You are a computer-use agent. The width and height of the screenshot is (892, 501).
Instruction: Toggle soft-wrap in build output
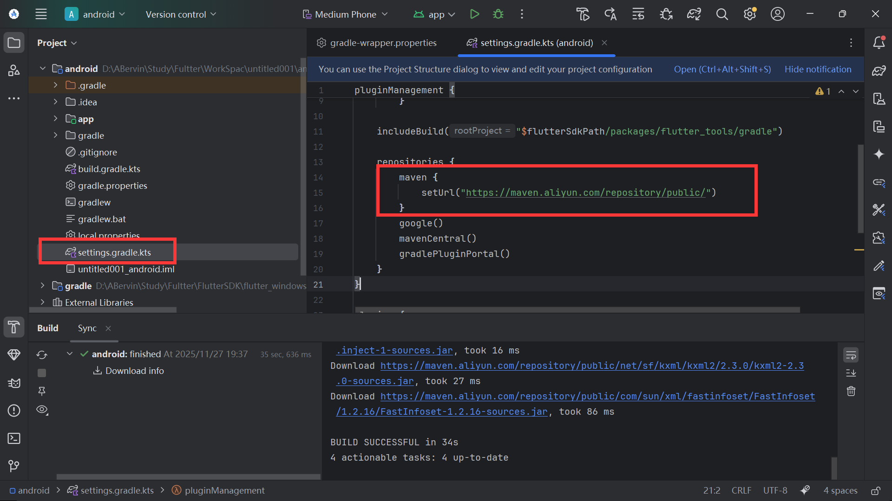pos(851,355)
